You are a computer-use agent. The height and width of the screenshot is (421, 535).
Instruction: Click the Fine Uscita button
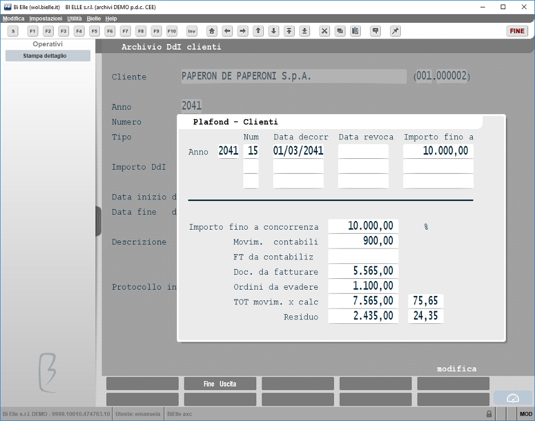220,384
